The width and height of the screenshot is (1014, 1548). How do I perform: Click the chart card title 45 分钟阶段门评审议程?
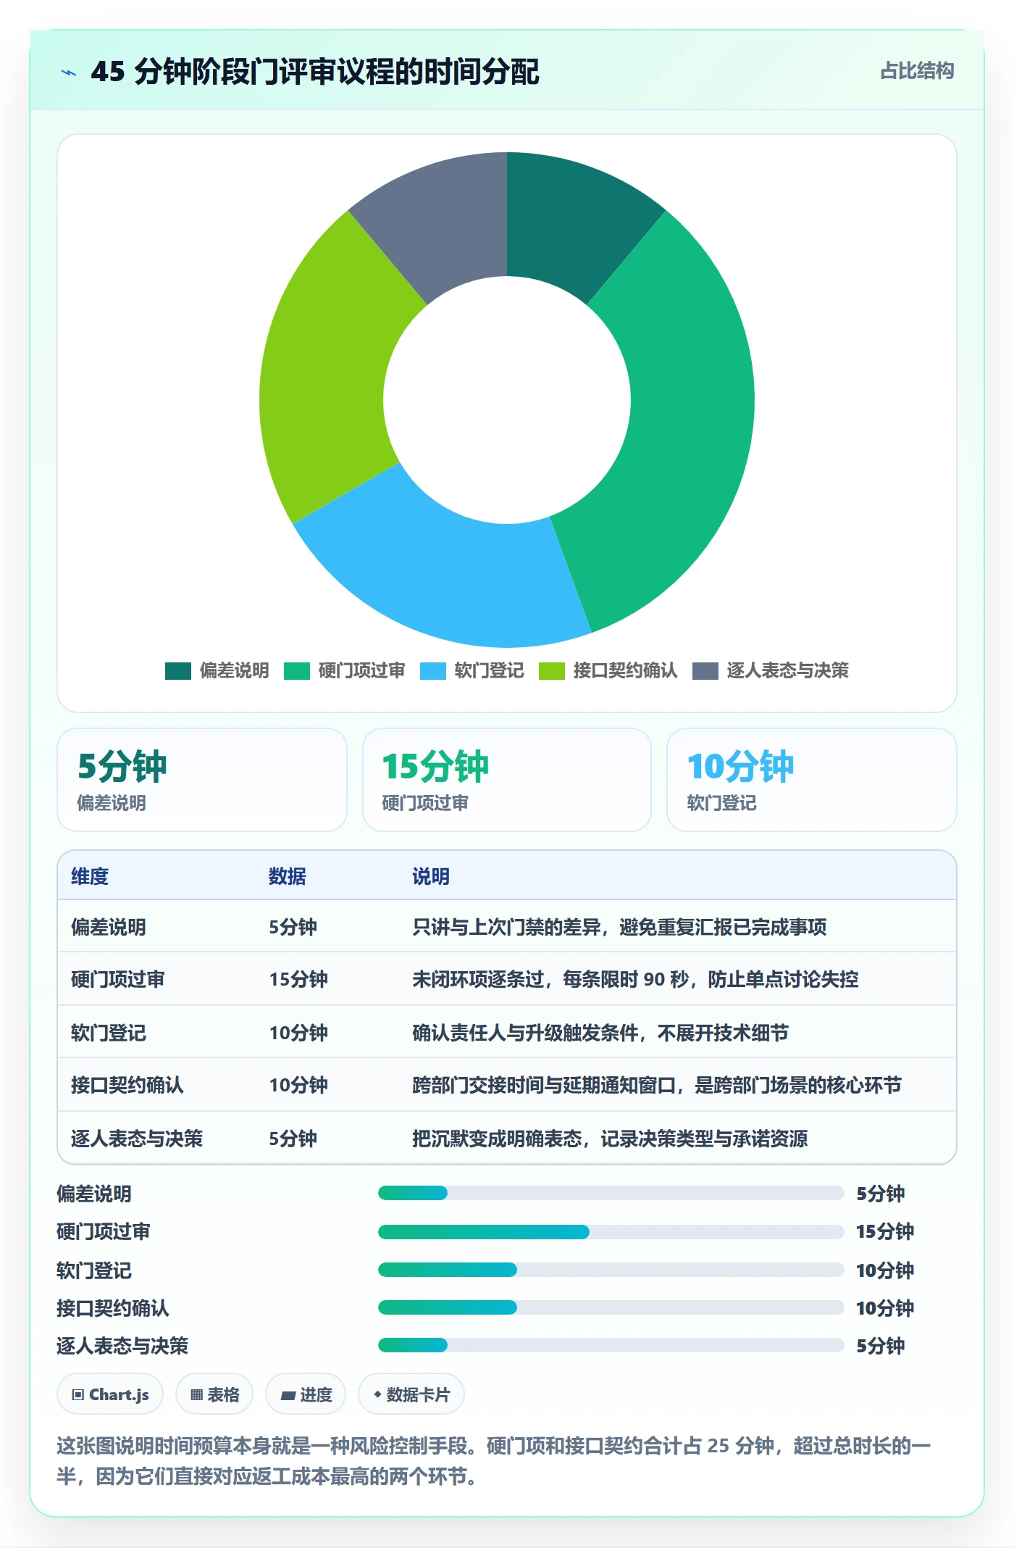click(x=316, y=72)
